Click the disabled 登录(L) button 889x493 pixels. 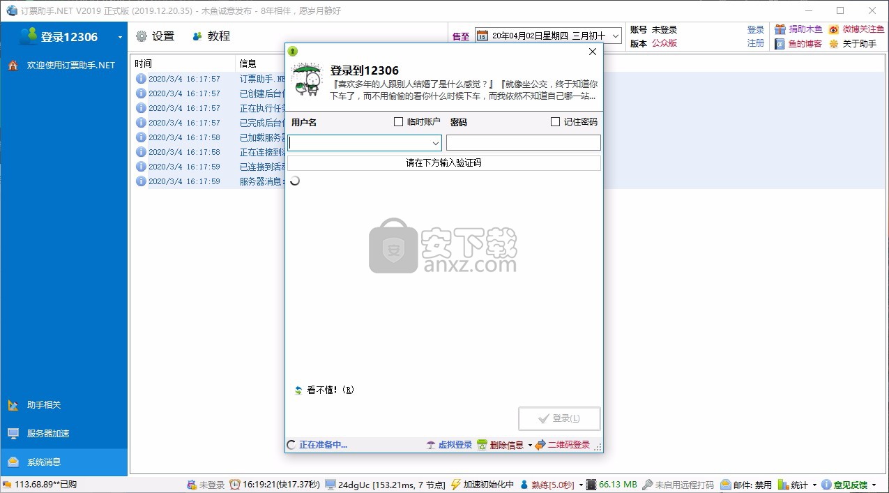559,418
